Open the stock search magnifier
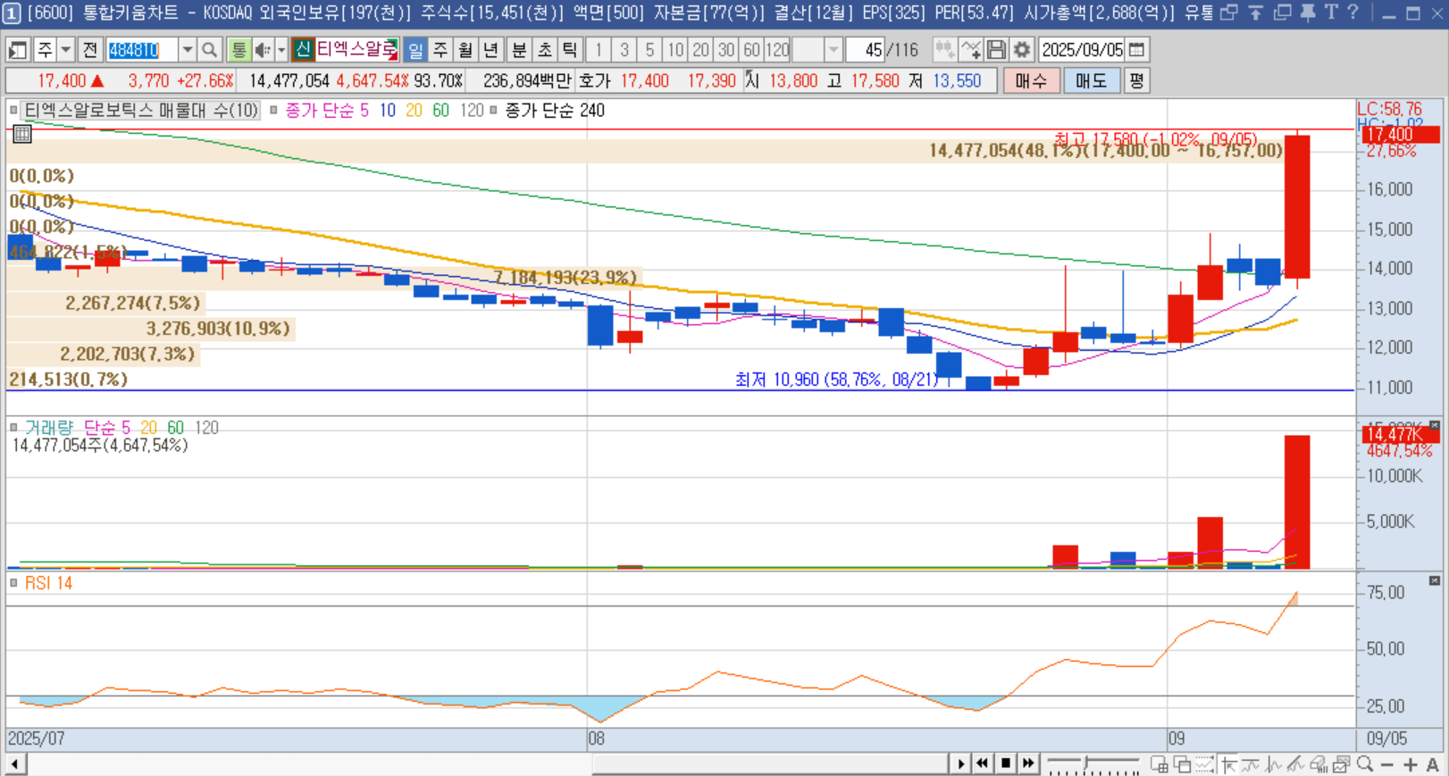The width and height of the screenshot is (1449, 776). click(209, 50)
